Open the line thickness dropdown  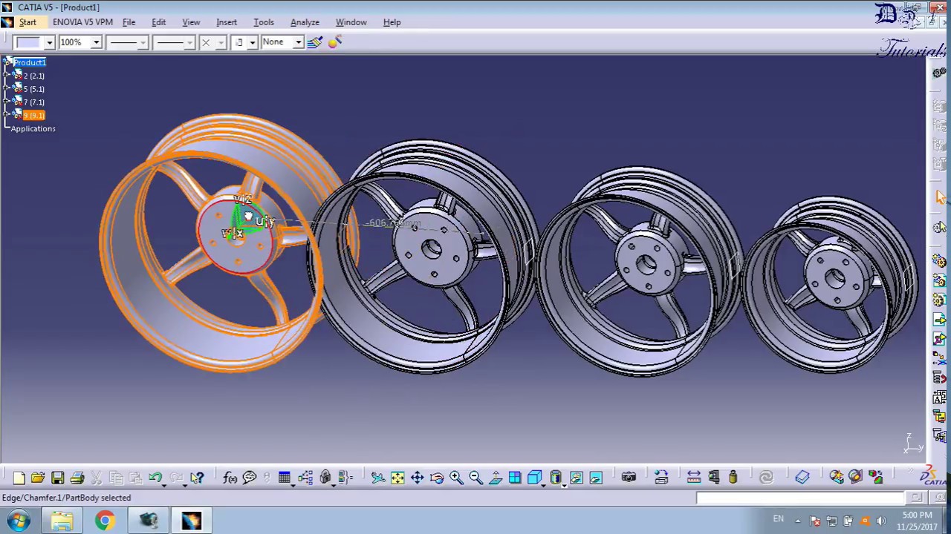tap(143, 42)
